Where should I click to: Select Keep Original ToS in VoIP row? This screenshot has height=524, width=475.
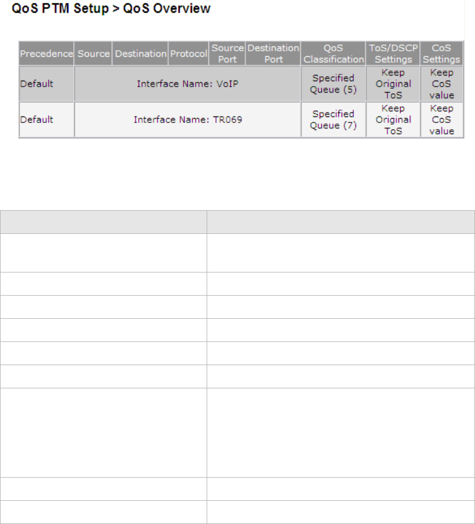[x=393, y=83]
